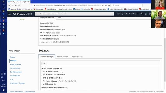Image resolution: width=166 pixels, height=93 pixels.
Task: Open the help question mark icon
Action: tap(150, 14)
